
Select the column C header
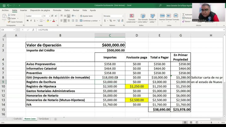coord(110,35)
